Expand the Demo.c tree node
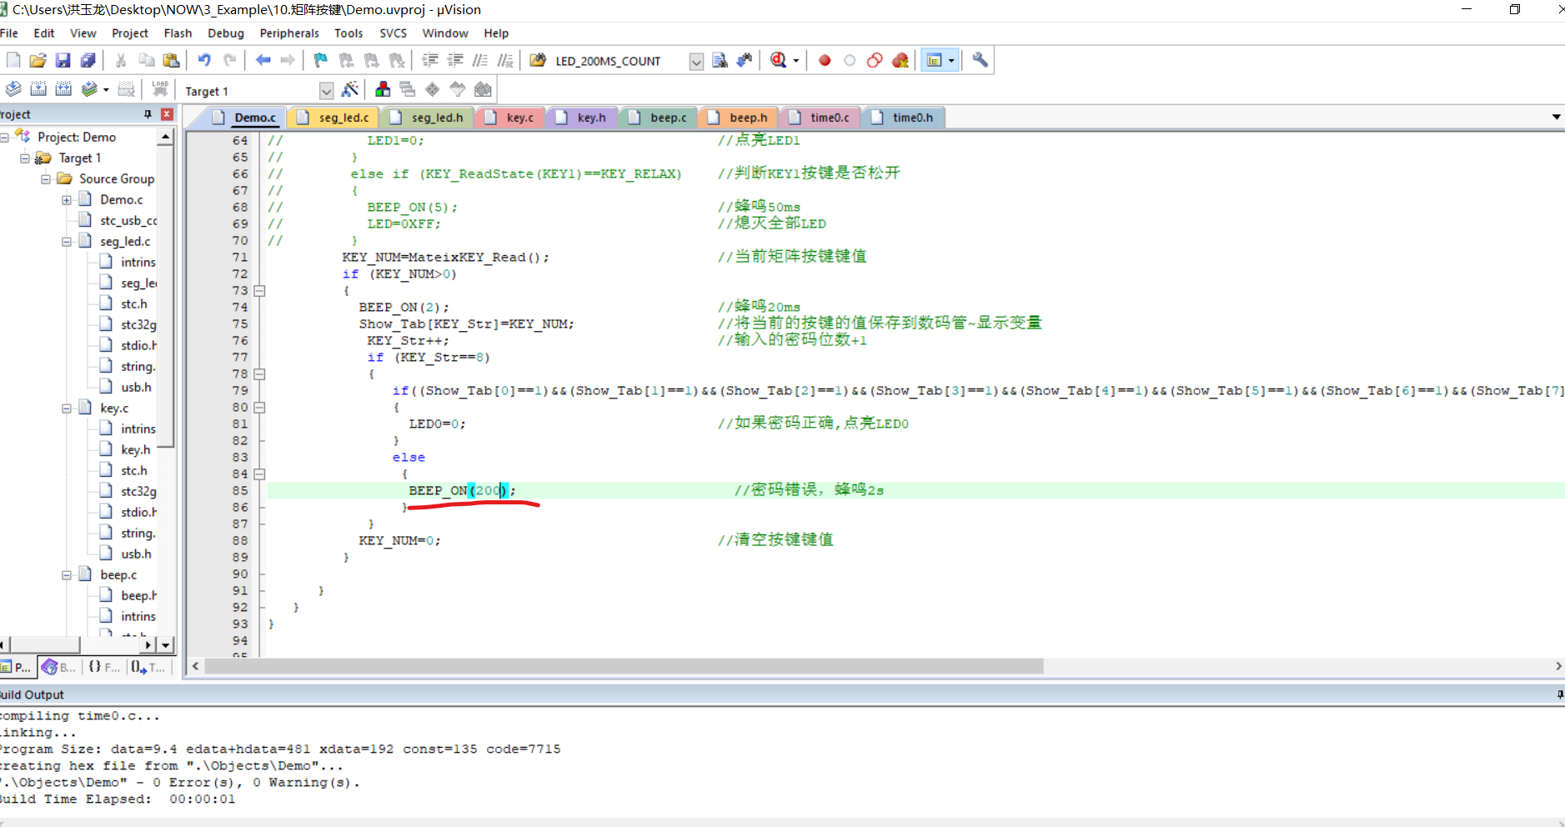The image size is (1565, 827). pos(66,200)
